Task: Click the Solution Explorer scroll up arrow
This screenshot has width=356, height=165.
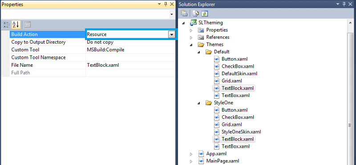Action: click(x=350, y=23)
